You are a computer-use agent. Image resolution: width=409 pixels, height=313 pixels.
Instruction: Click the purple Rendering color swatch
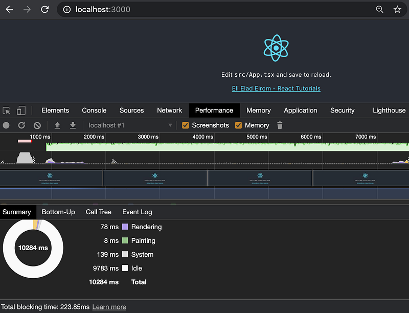coord(125,227)
